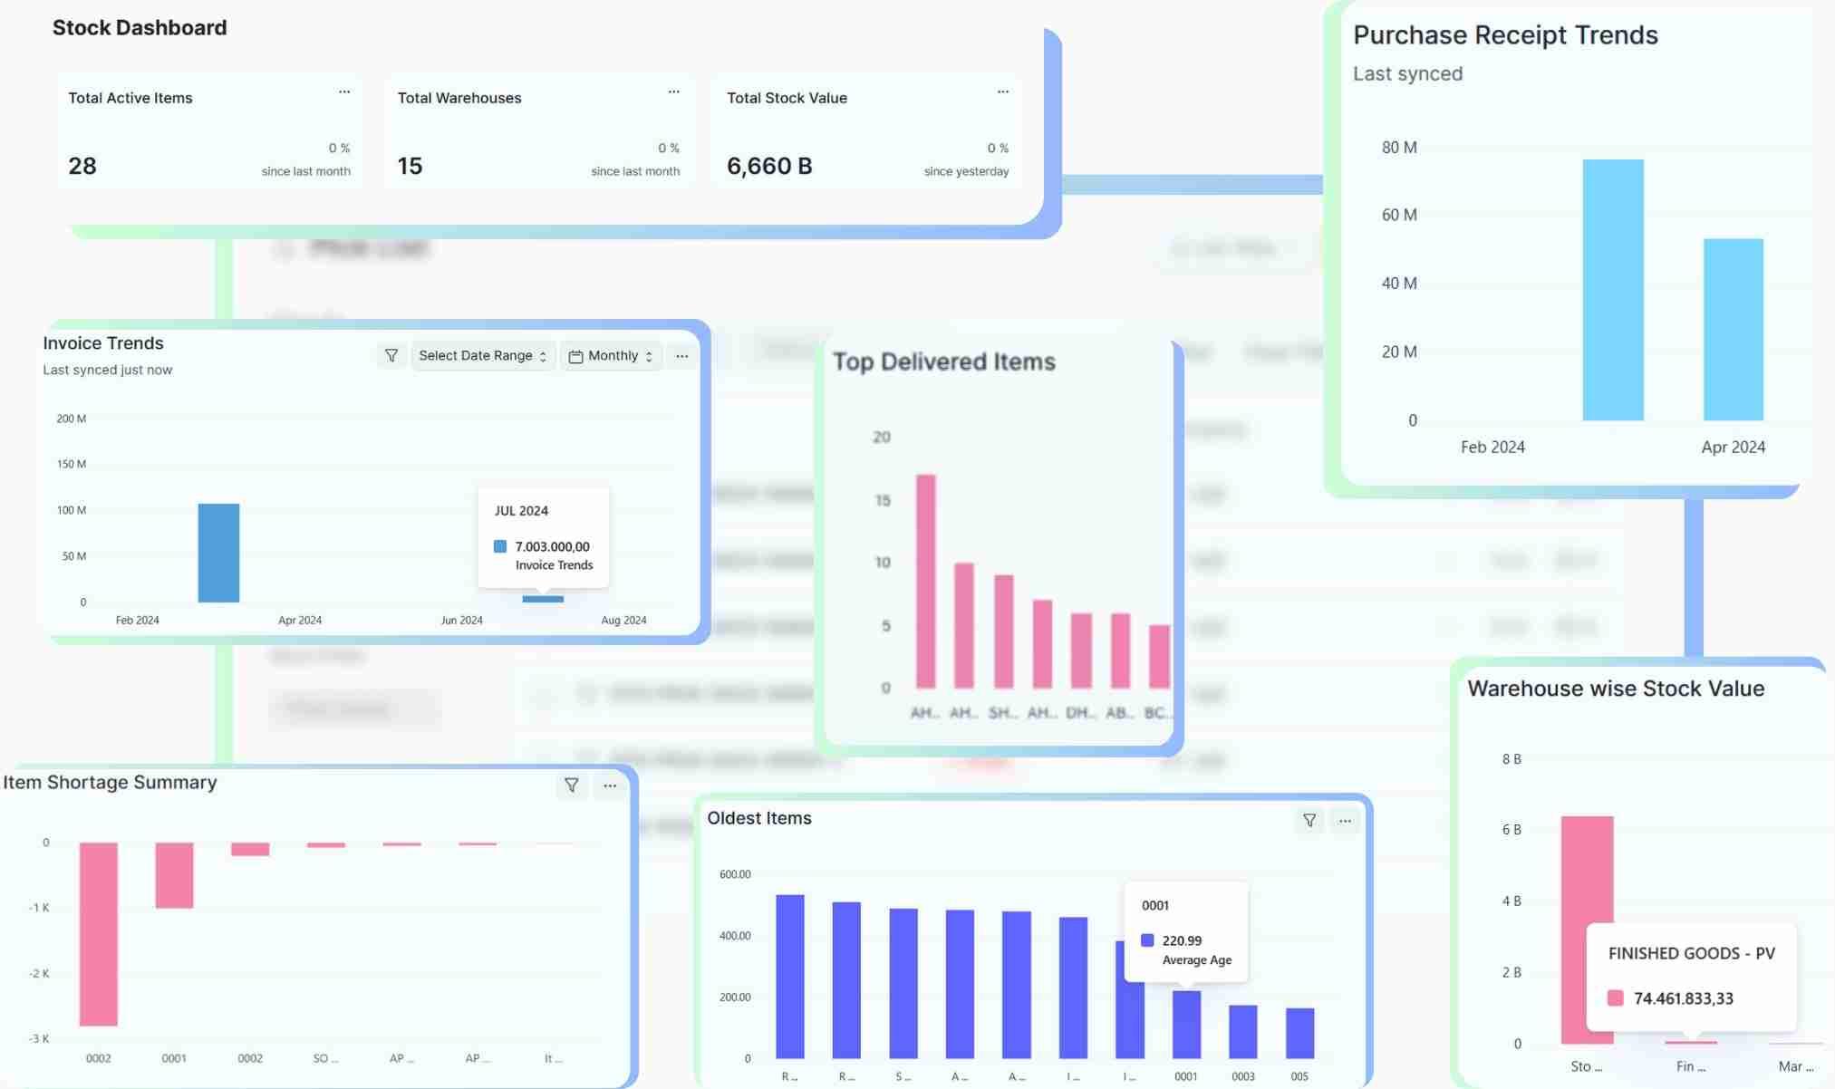Open Total Warehouses card ellipsis menu
Image resolution: width=1835 pixels, height=1089 pixels.
(673, 92)
